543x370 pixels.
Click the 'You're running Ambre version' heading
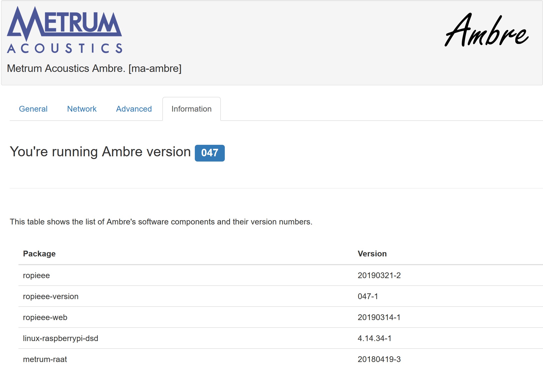click(x=100, y=152)
